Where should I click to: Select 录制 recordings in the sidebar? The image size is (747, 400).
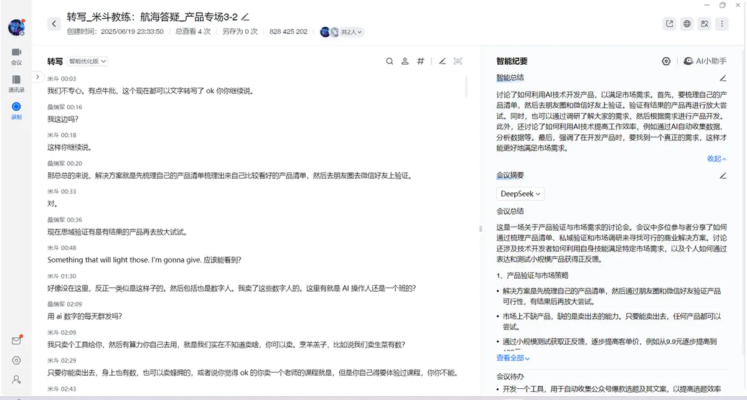pos(16,111)
